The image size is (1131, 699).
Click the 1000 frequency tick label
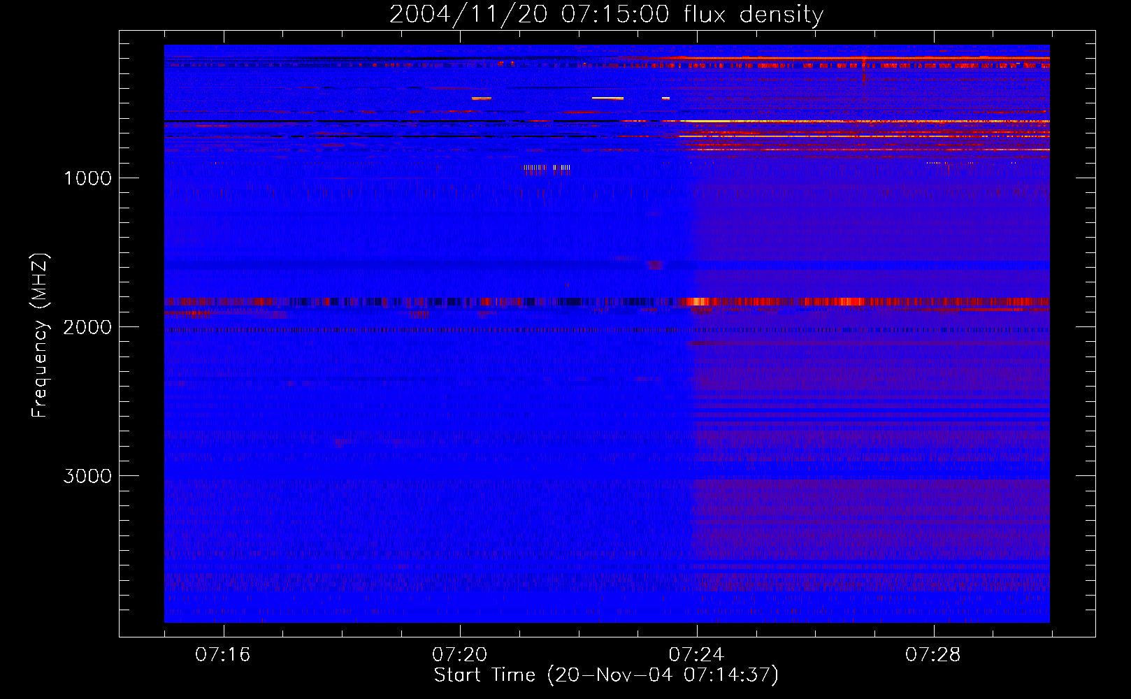tap(87, 178)
